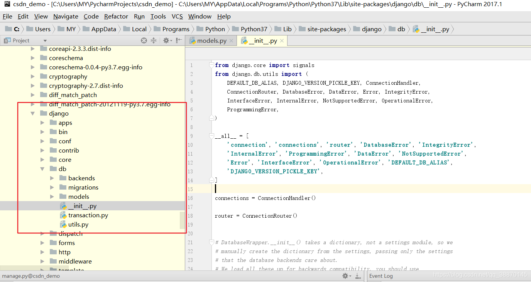Image resolution: width=531 pixels, height=282 pixels.
Task: Expand the middleware folder
Action: coord(42,262)
